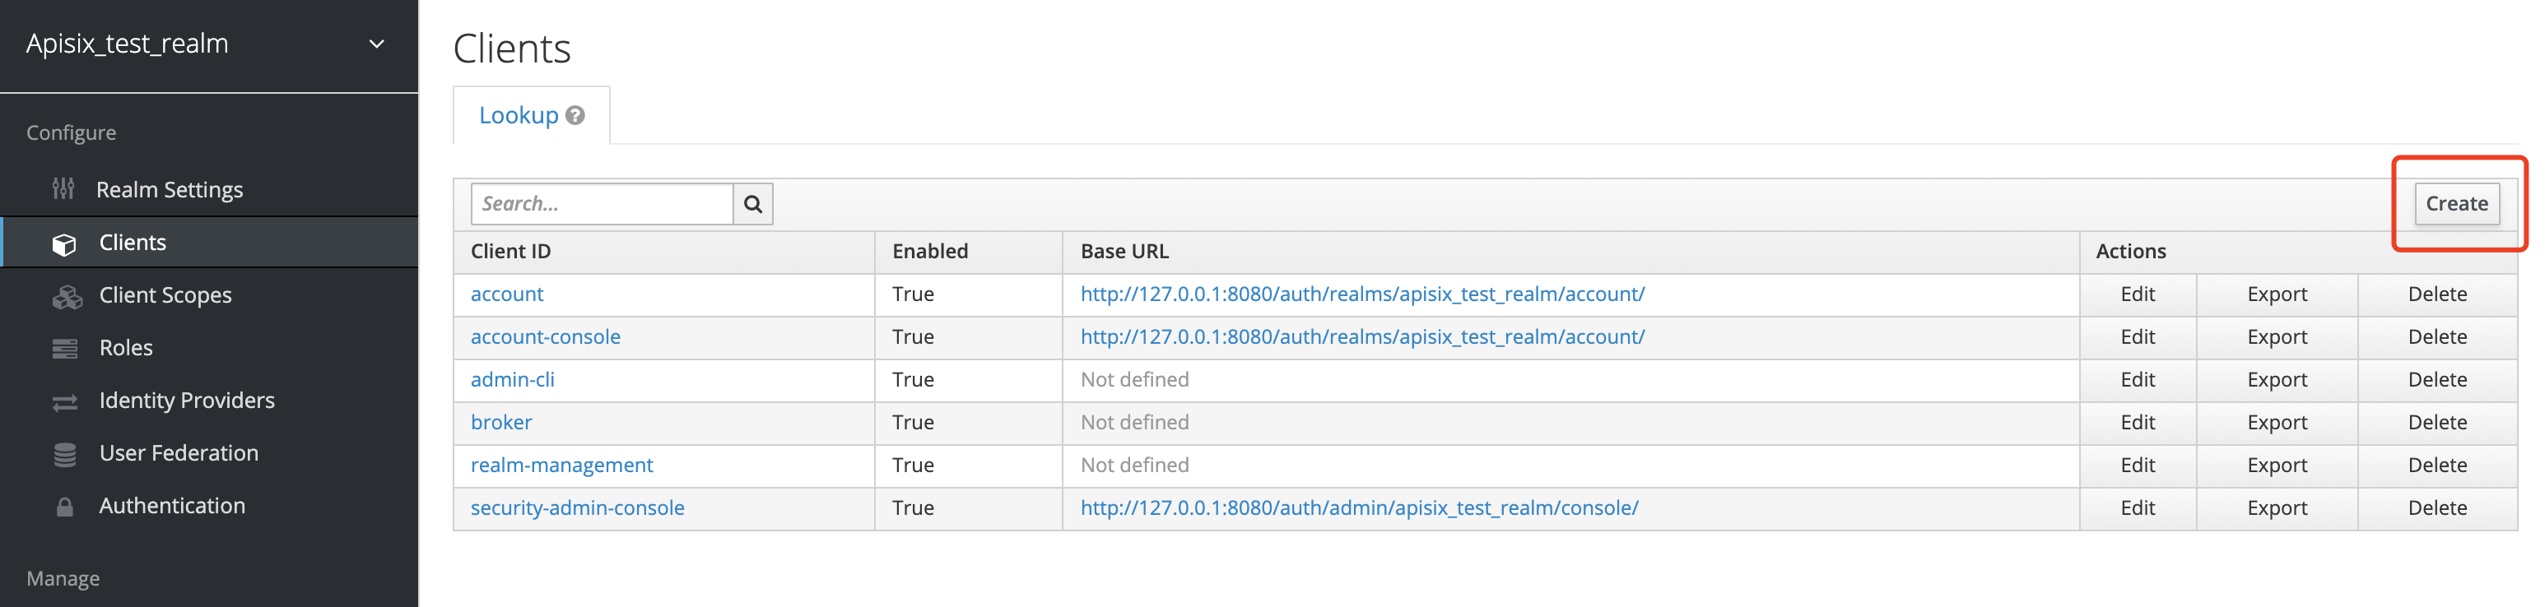Delete the realm-management client

pos(2436,465)
